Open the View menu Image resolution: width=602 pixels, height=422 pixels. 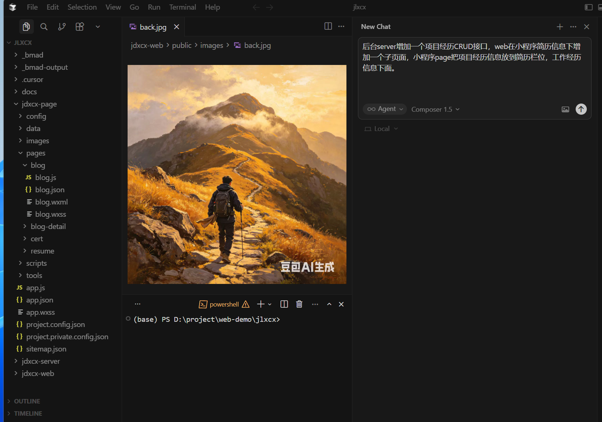click(113, 7)
